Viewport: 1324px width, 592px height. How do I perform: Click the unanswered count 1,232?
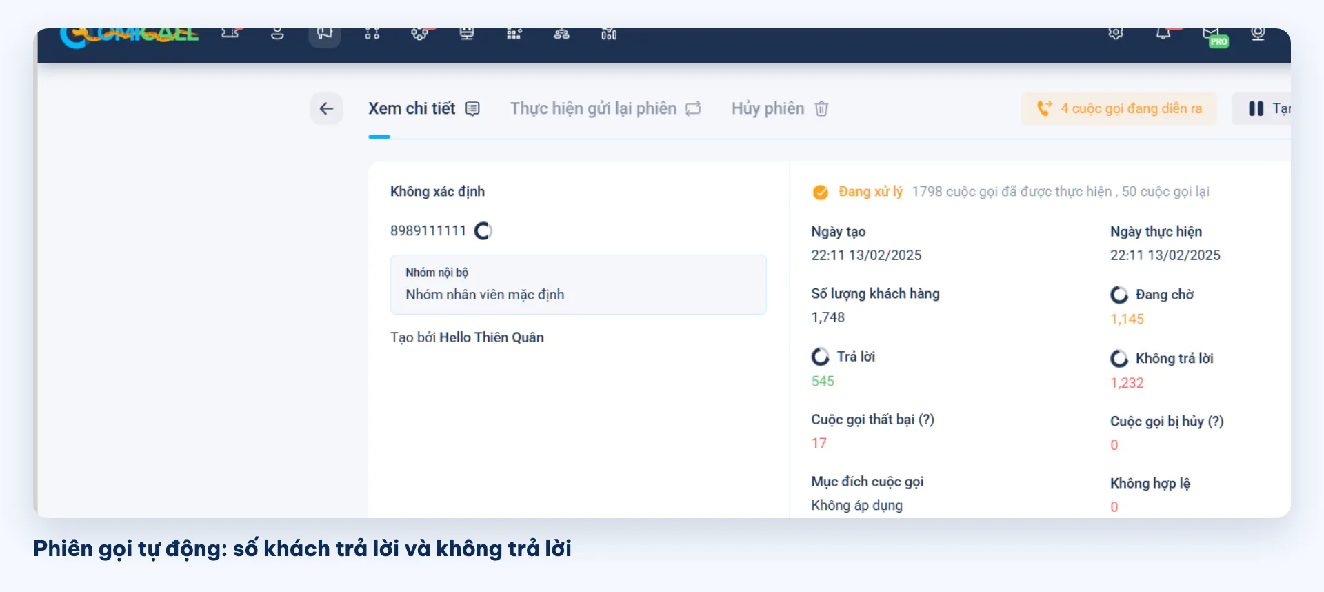[1127, 383]
